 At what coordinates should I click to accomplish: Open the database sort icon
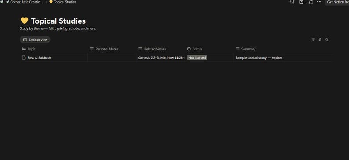click(320, 40)
